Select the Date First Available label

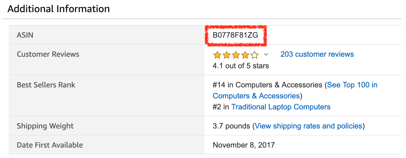[x=50, y=145]
